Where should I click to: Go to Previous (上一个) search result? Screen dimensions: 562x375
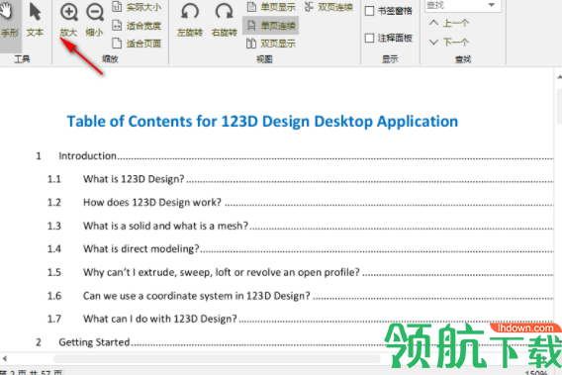coord(449,24)
